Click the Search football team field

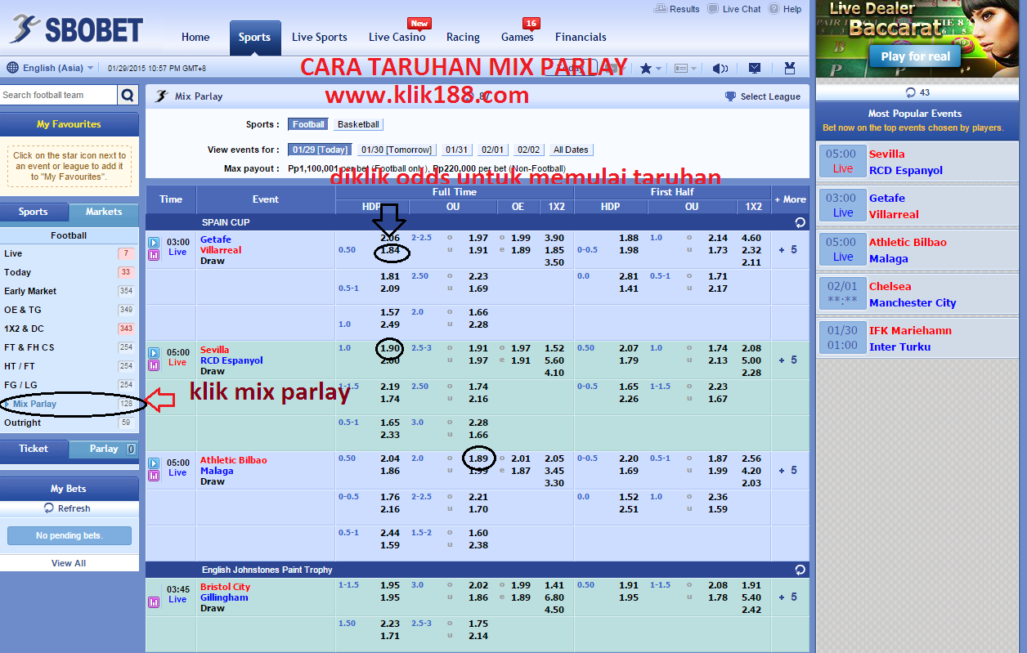point(57,96)
